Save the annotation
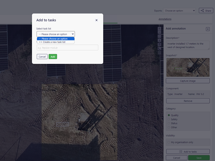 point(199,158)
